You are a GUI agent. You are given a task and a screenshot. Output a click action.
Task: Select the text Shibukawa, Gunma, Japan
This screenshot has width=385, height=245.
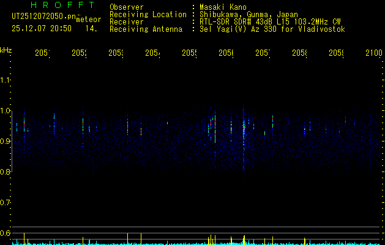(249, 15)
